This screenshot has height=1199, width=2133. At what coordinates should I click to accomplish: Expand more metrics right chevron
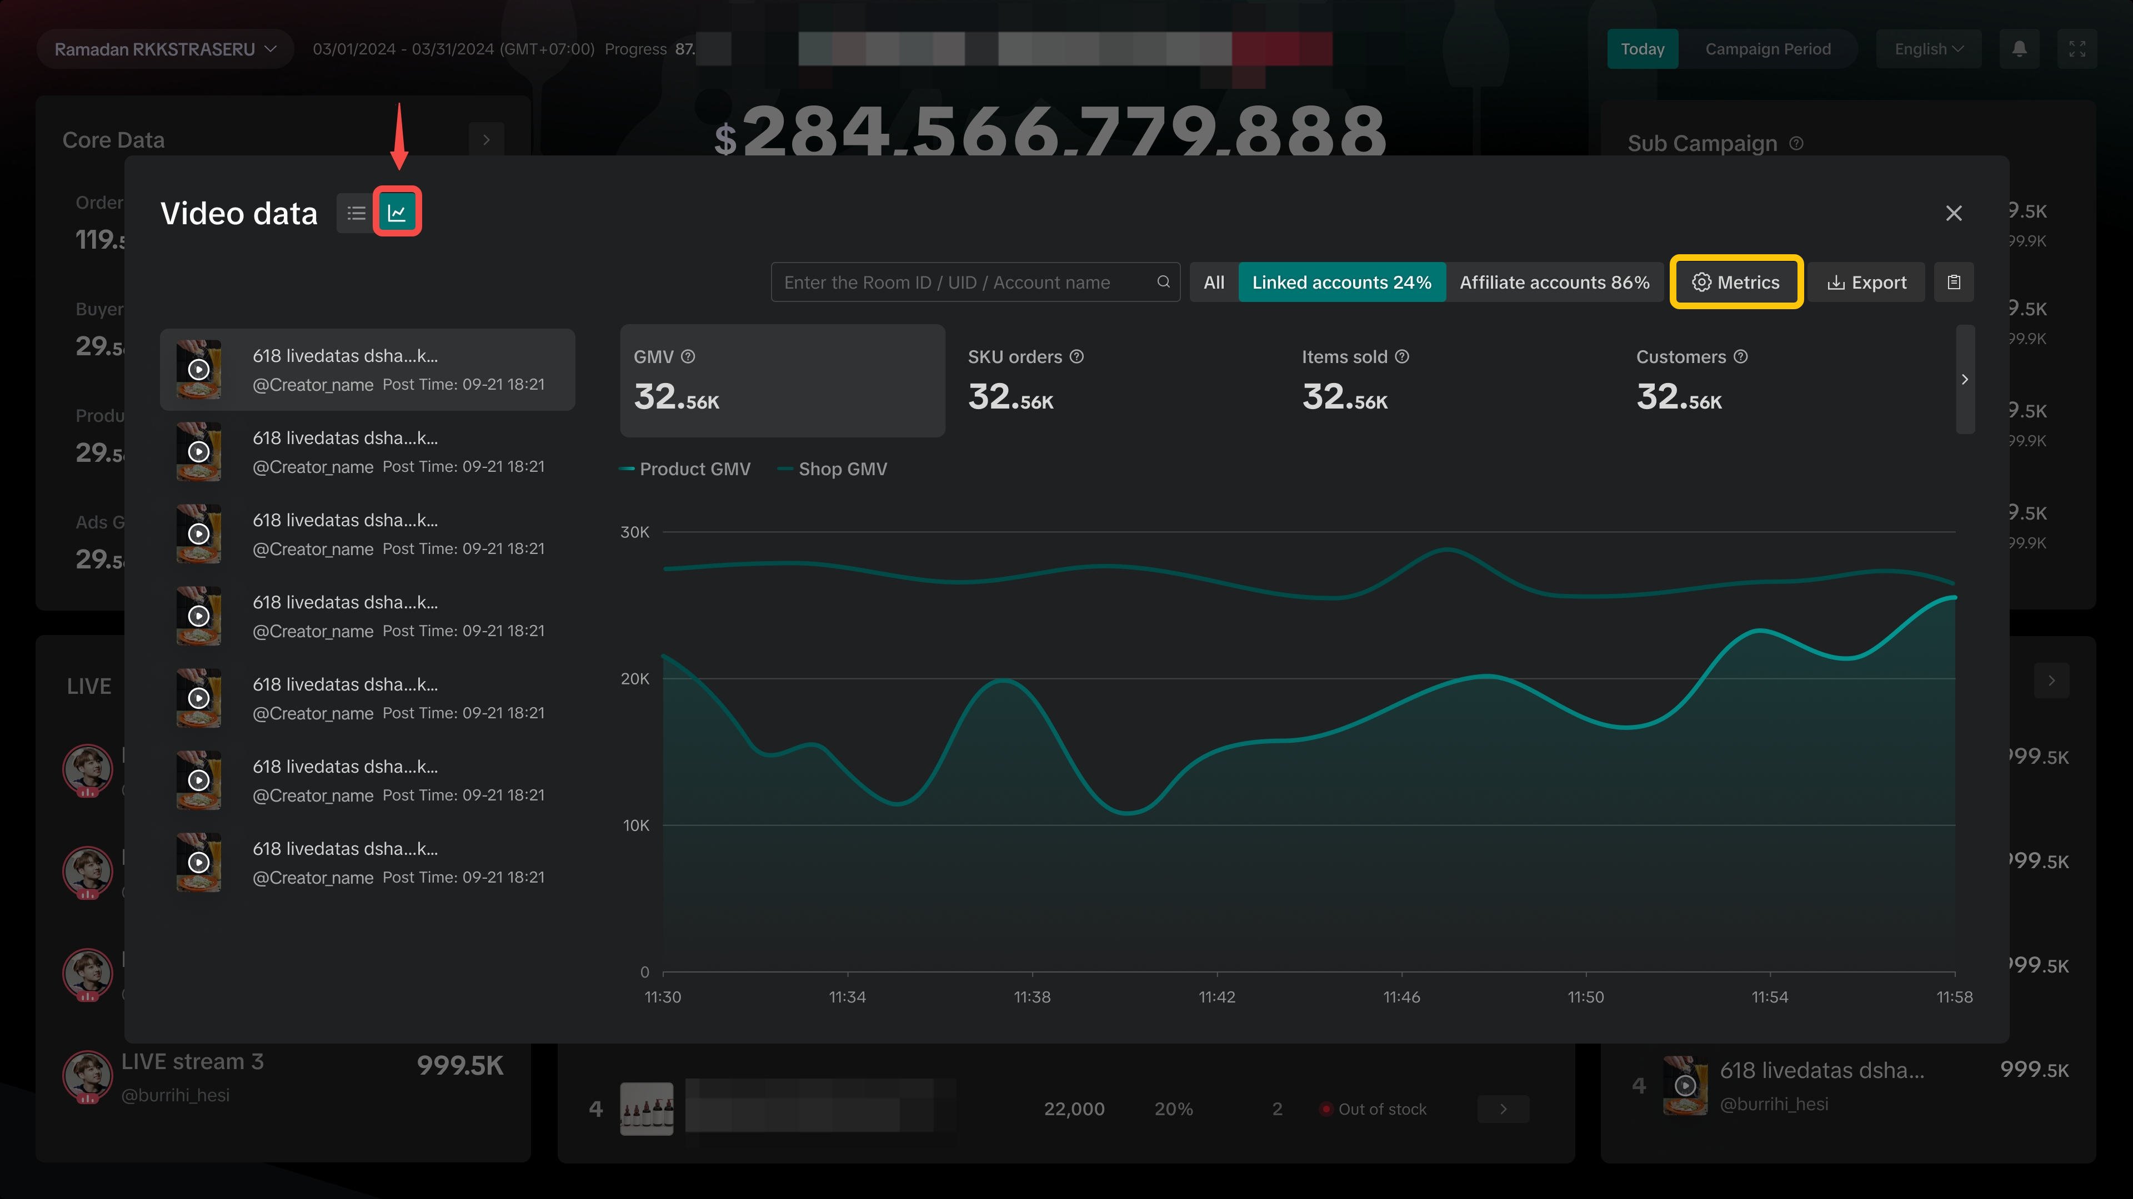coord(1964,380)
